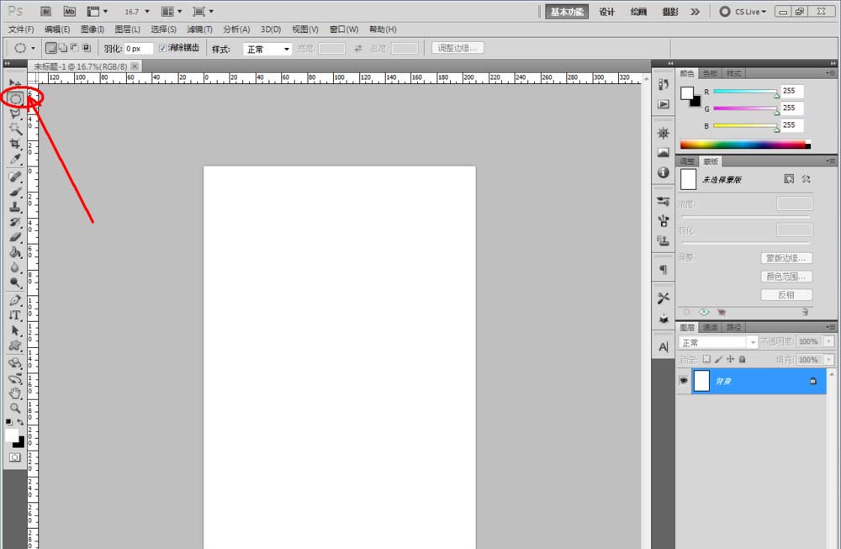
Task: Select the Path Selection tool
Action: pyautogui.click(x=15, y=330)
